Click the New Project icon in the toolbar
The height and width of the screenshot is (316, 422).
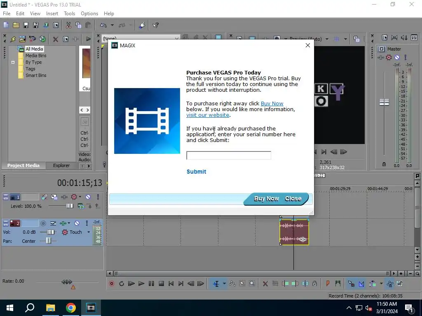click(6, 25)
